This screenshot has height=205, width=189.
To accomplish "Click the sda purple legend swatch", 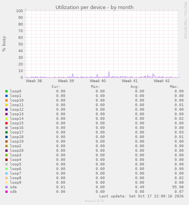I will 6,187.
